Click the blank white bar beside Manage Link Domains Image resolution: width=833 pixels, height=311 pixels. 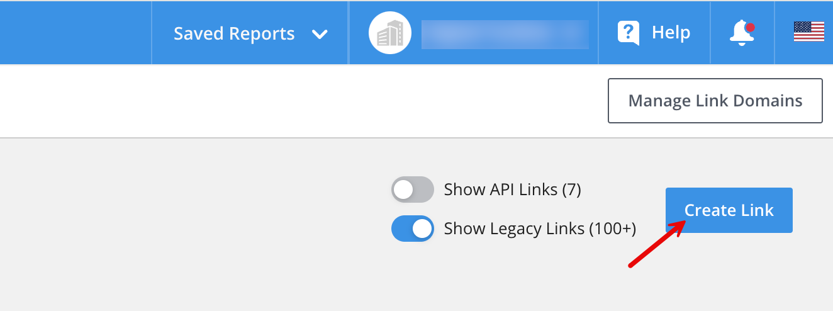[302, 101]
